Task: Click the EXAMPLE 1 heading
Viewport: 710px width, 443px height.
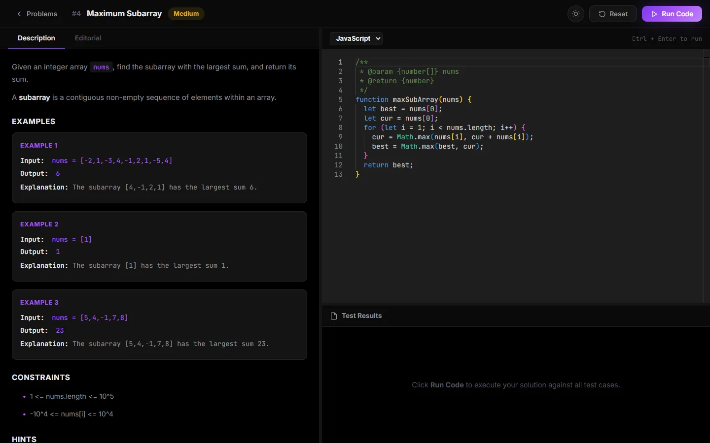Action: (x=39, y=146)
